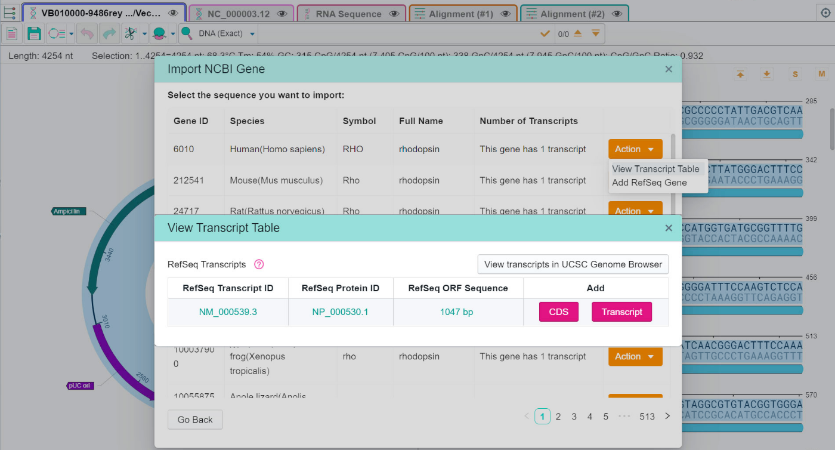This screenshot has height=450, width=835.
Task: Go to previous search match arrow
Action: [577, 33]
